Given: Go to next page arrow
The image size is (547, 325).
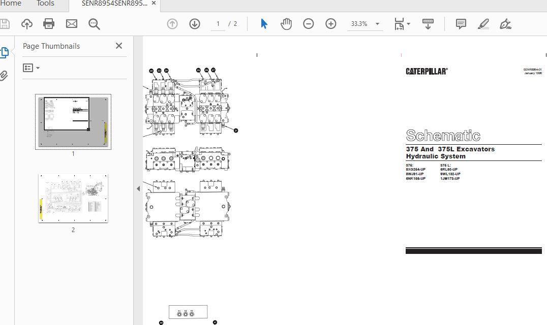Looking at the screenshot, I should tap(195, 24).
